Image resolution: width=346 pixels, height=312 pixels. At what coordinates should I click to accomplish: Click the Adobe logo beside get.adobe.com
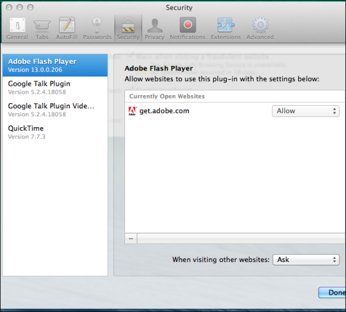click(132, 111)
